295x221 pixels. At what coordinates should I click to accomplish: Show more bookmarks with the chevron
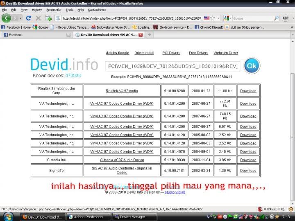point(292,27)
